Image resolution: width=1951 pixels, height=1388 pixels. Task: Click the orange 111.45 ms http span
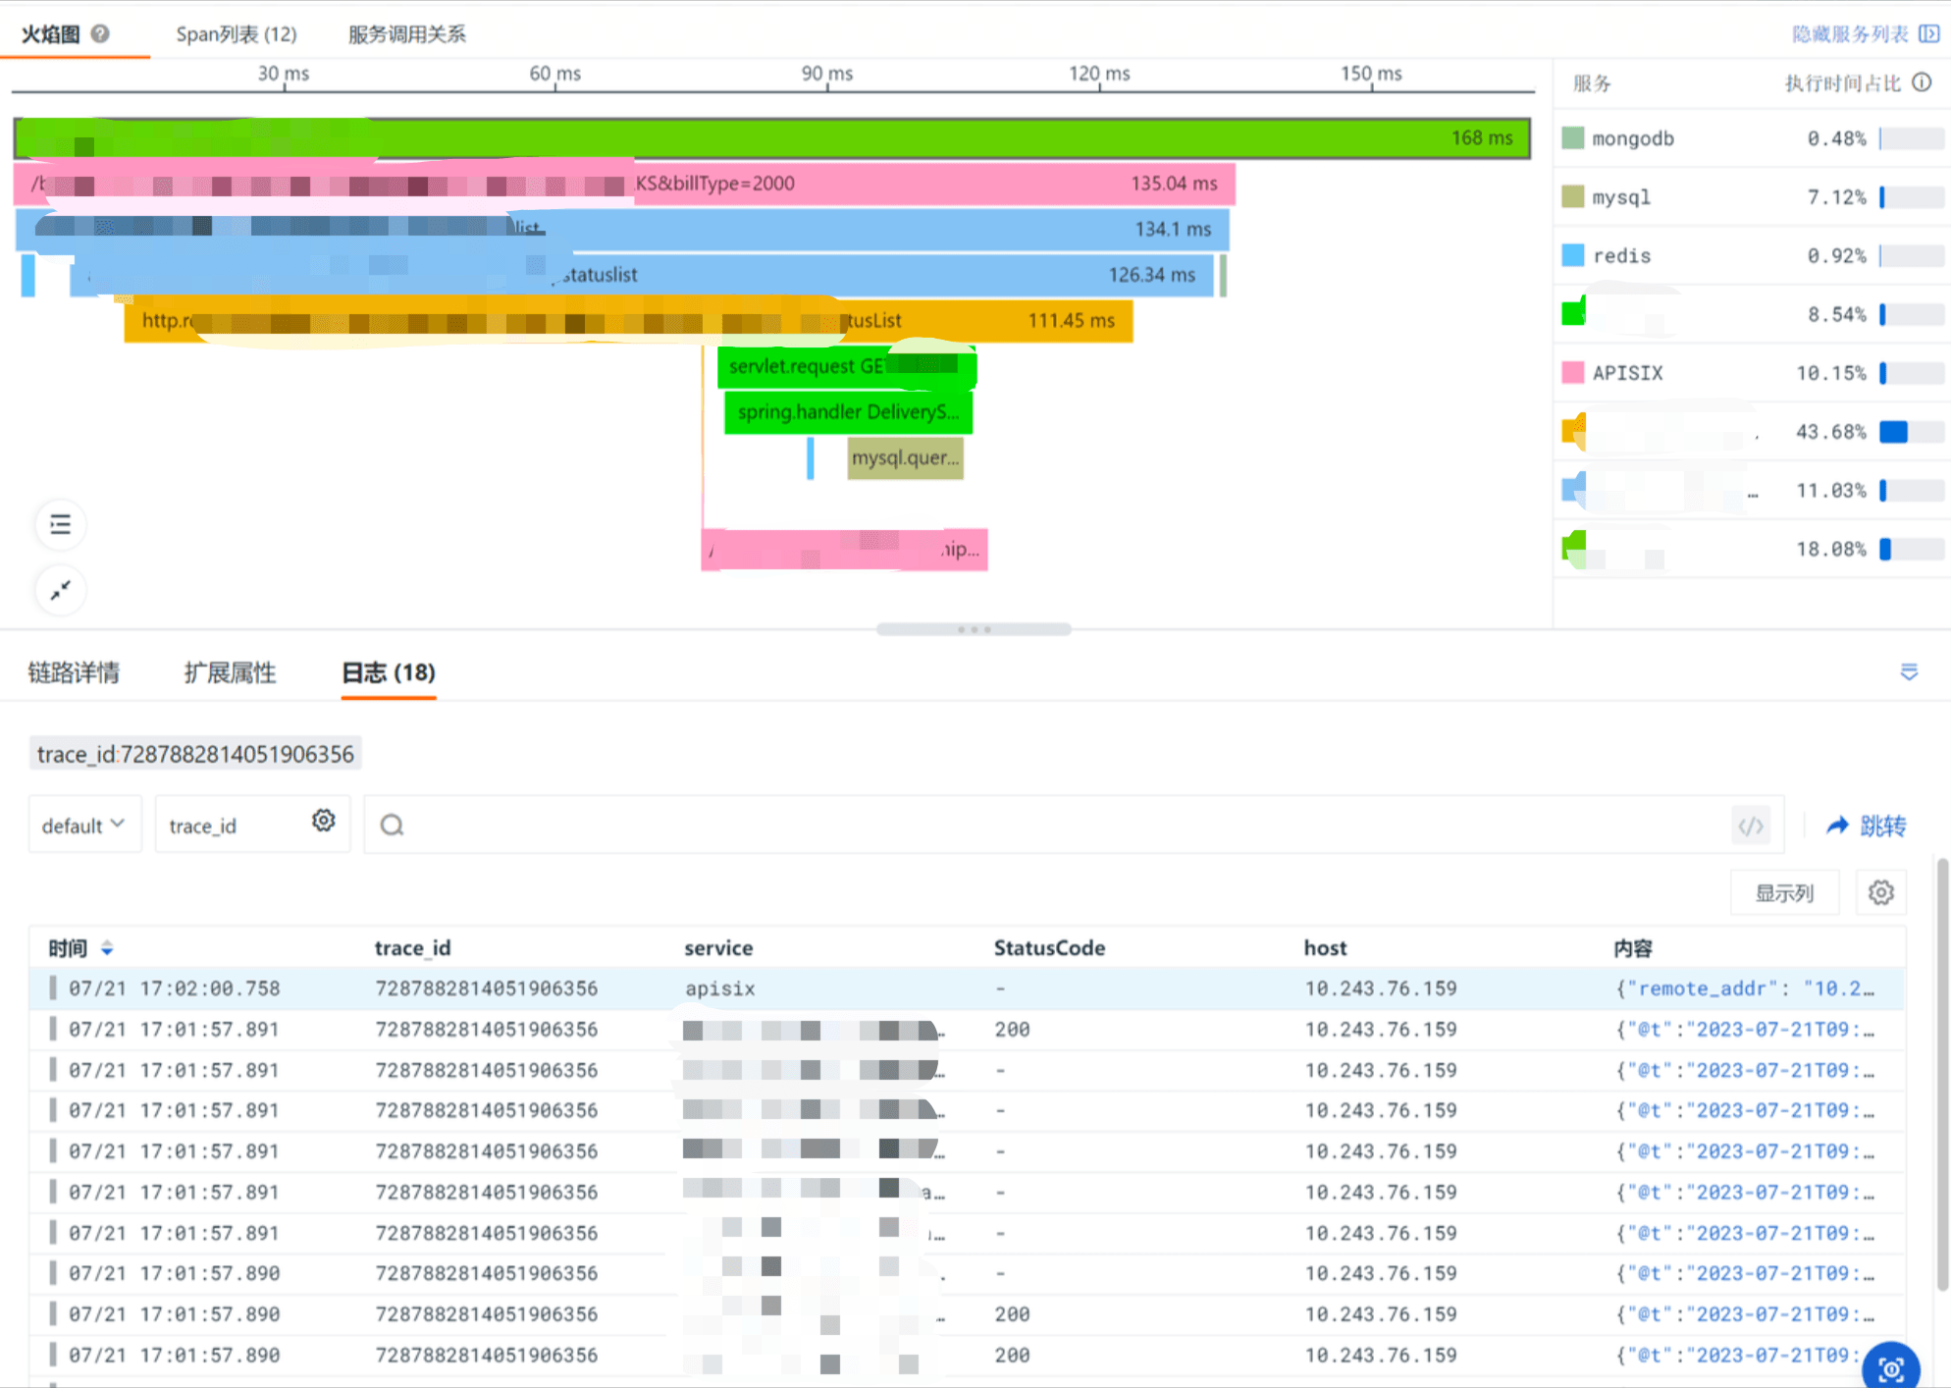(x=628, y=320)
